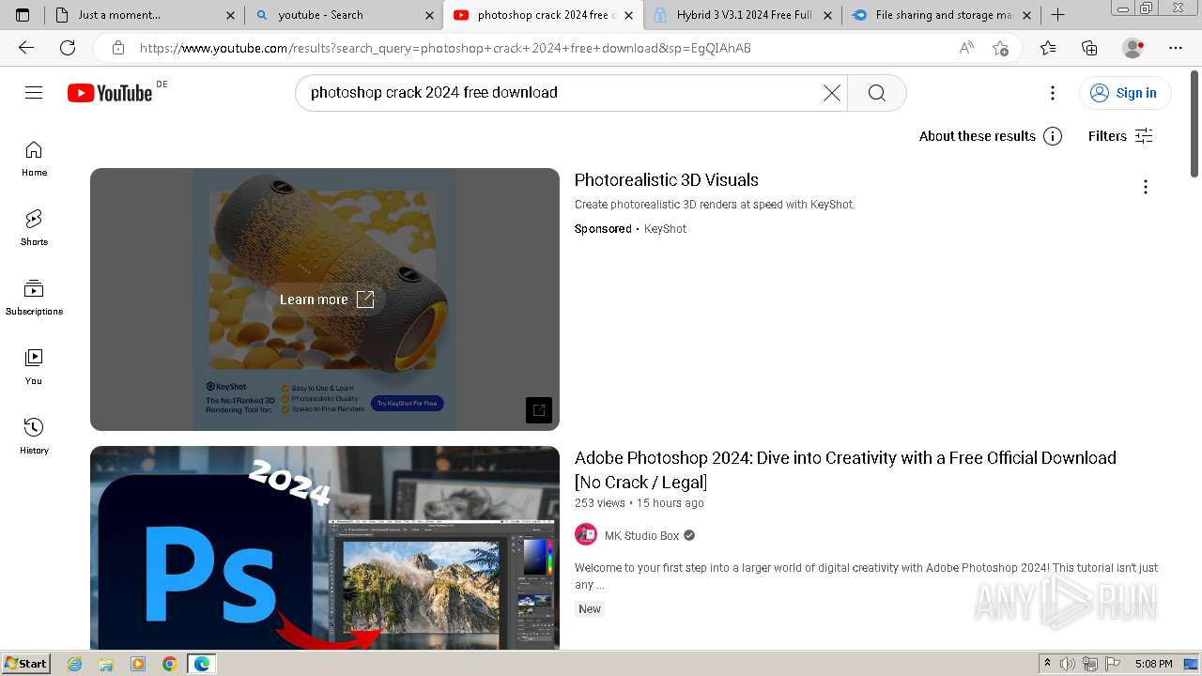1202x676 pixels.
Task: Open You section in the sidebar
Action: pyautogui.click(x=34, y=367)
